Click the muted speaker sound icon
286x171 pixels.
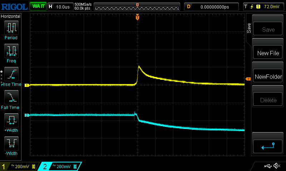[x=276, y=166]
